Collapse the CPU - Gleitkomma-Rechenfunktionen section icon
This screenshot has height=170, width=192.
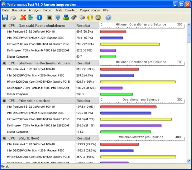tap(4, 63)
